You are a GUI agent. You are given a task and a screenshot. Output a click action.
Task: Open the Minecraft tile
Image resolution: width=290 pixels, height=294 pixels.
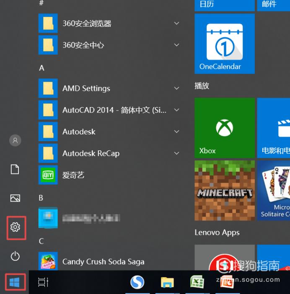click(225, 191)
